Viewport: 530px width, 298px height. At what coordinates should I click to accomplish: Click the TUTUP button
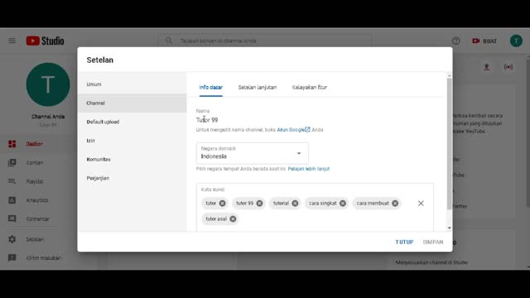pos(405,243)
